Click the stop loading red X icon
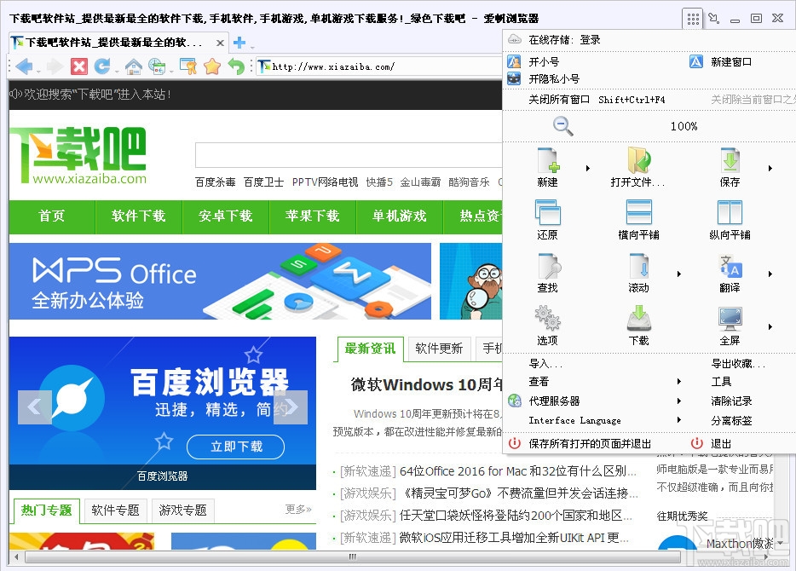Viewport: 796px width, 571px height. pos(79,65)
